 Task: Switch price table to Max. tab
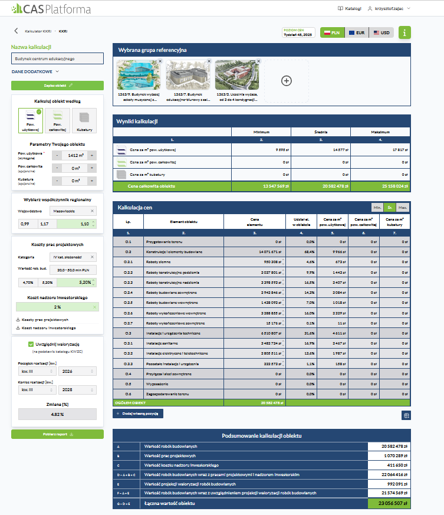[403, 208]
